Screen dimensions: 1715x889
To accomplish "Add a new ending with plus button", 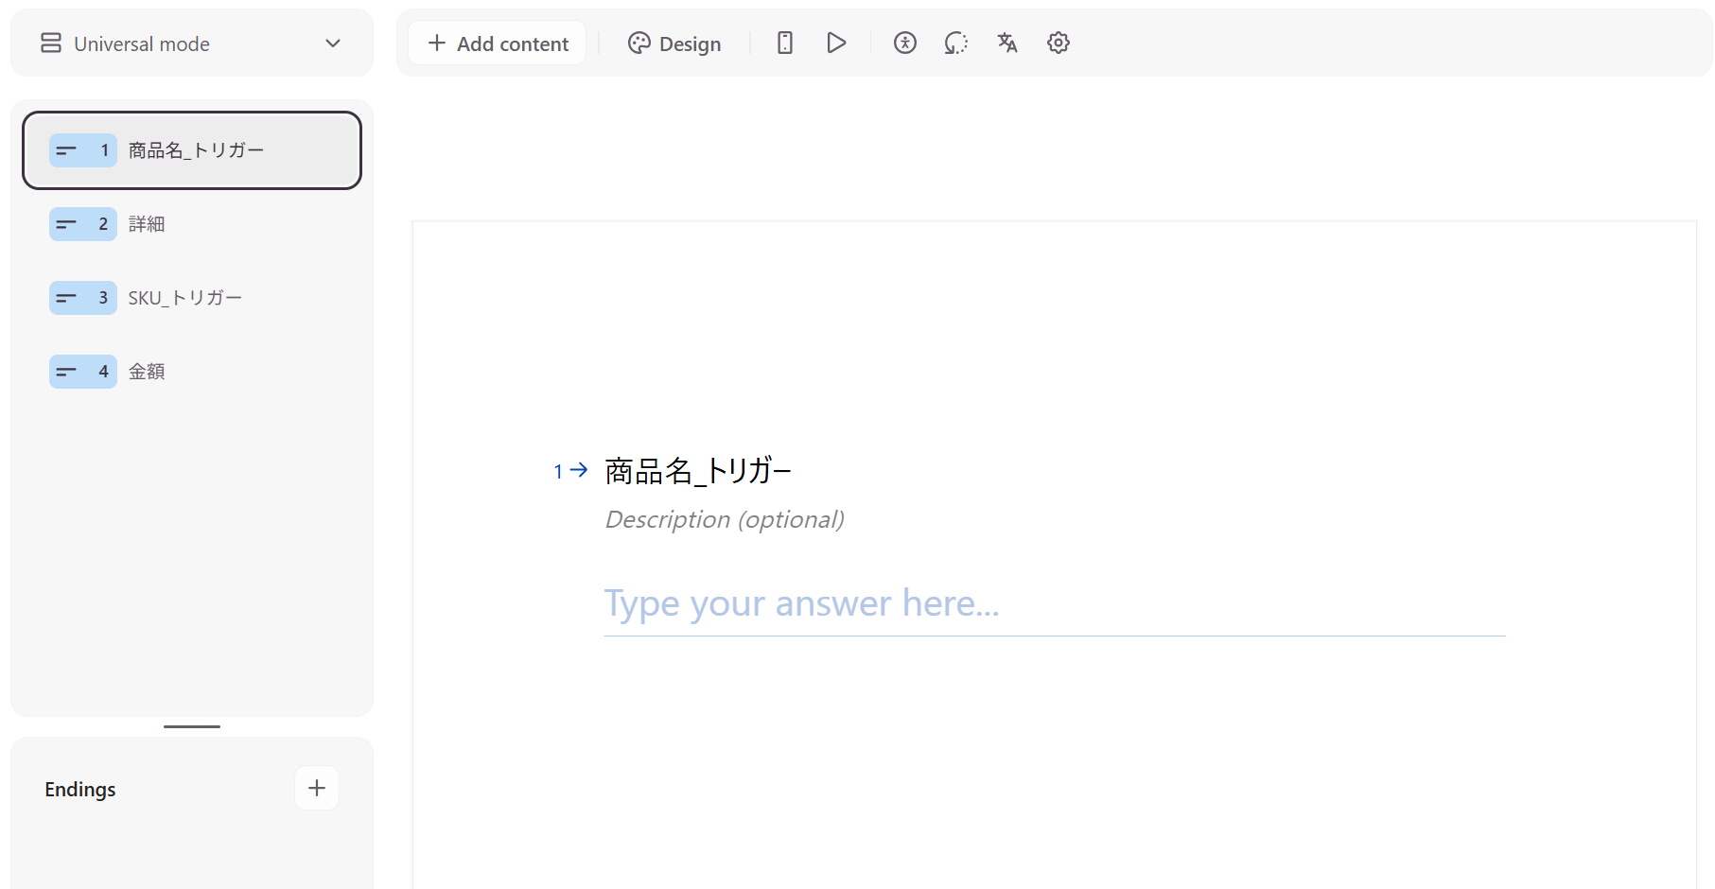I will (x=316, y=788).
